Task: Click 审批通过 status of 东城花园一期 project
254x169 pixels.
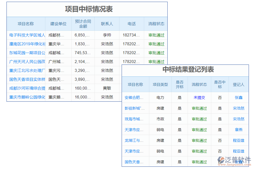Action: tap(156, 53)
